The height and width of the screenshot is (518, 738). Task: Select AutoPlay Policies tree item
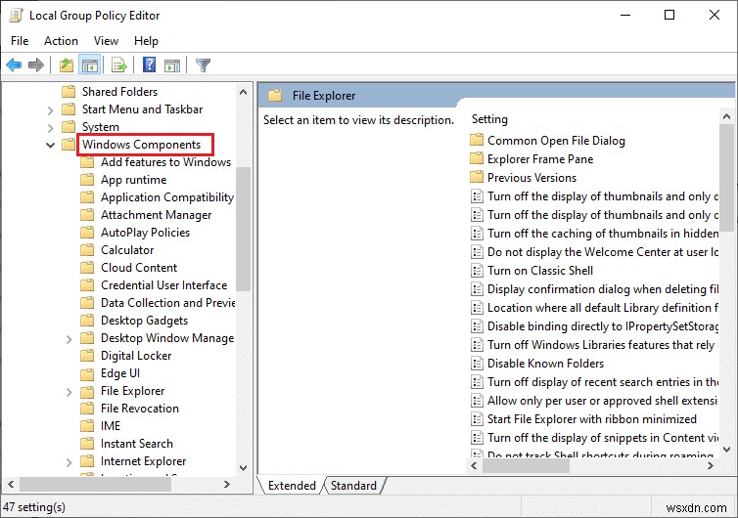[146, 233]
